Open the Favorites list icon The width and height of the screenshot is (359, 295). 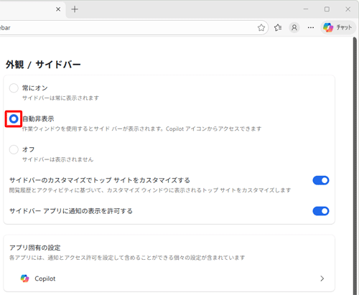pyautogui.click(x=278, y=28)
